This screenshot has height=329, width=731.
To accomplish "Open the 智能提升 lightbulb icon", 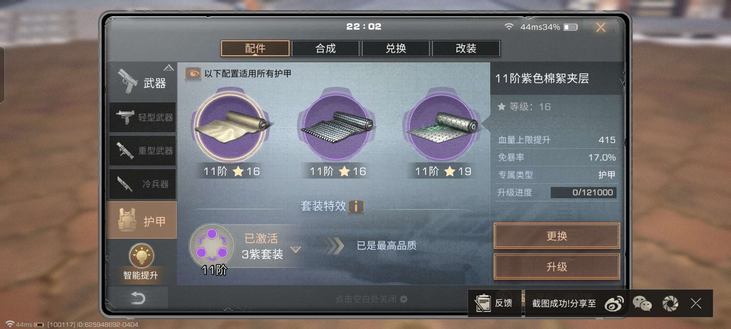I will 142,255.
